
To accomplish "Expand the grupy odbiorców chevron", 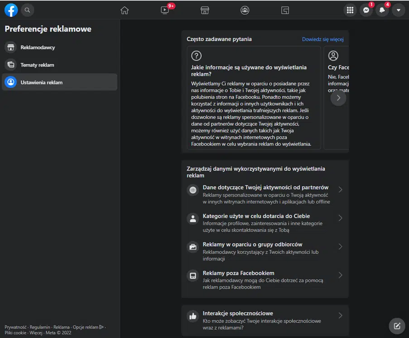I will point(341,247).
